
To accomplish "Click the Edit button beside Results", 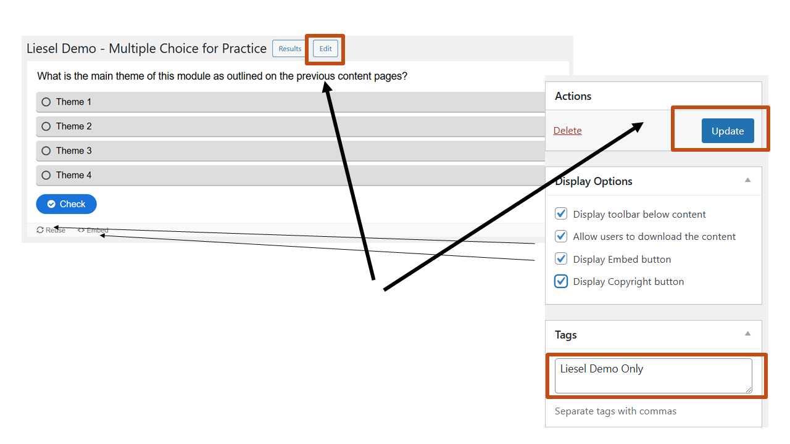I will pyautogui.click(x=325, y=49).
